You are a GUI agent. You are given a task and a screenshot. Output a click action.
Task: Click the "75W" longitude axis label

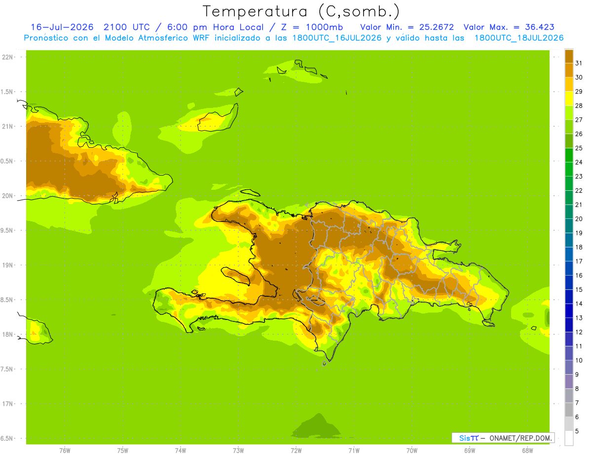tap(122, 451)
